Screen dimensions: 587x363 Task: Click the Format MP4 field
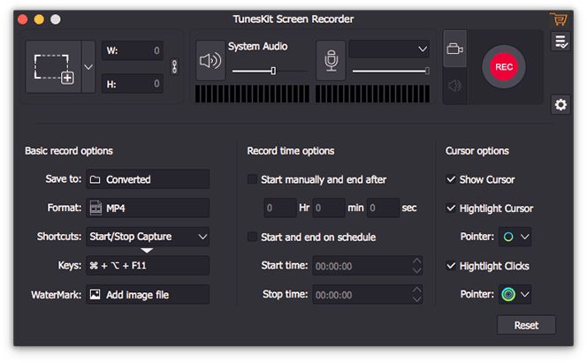click(149, 208)
